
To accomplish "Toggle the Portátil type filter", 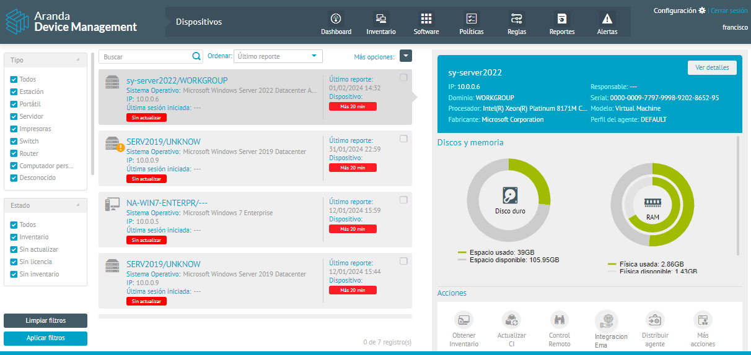I will (x=14, y=105).
